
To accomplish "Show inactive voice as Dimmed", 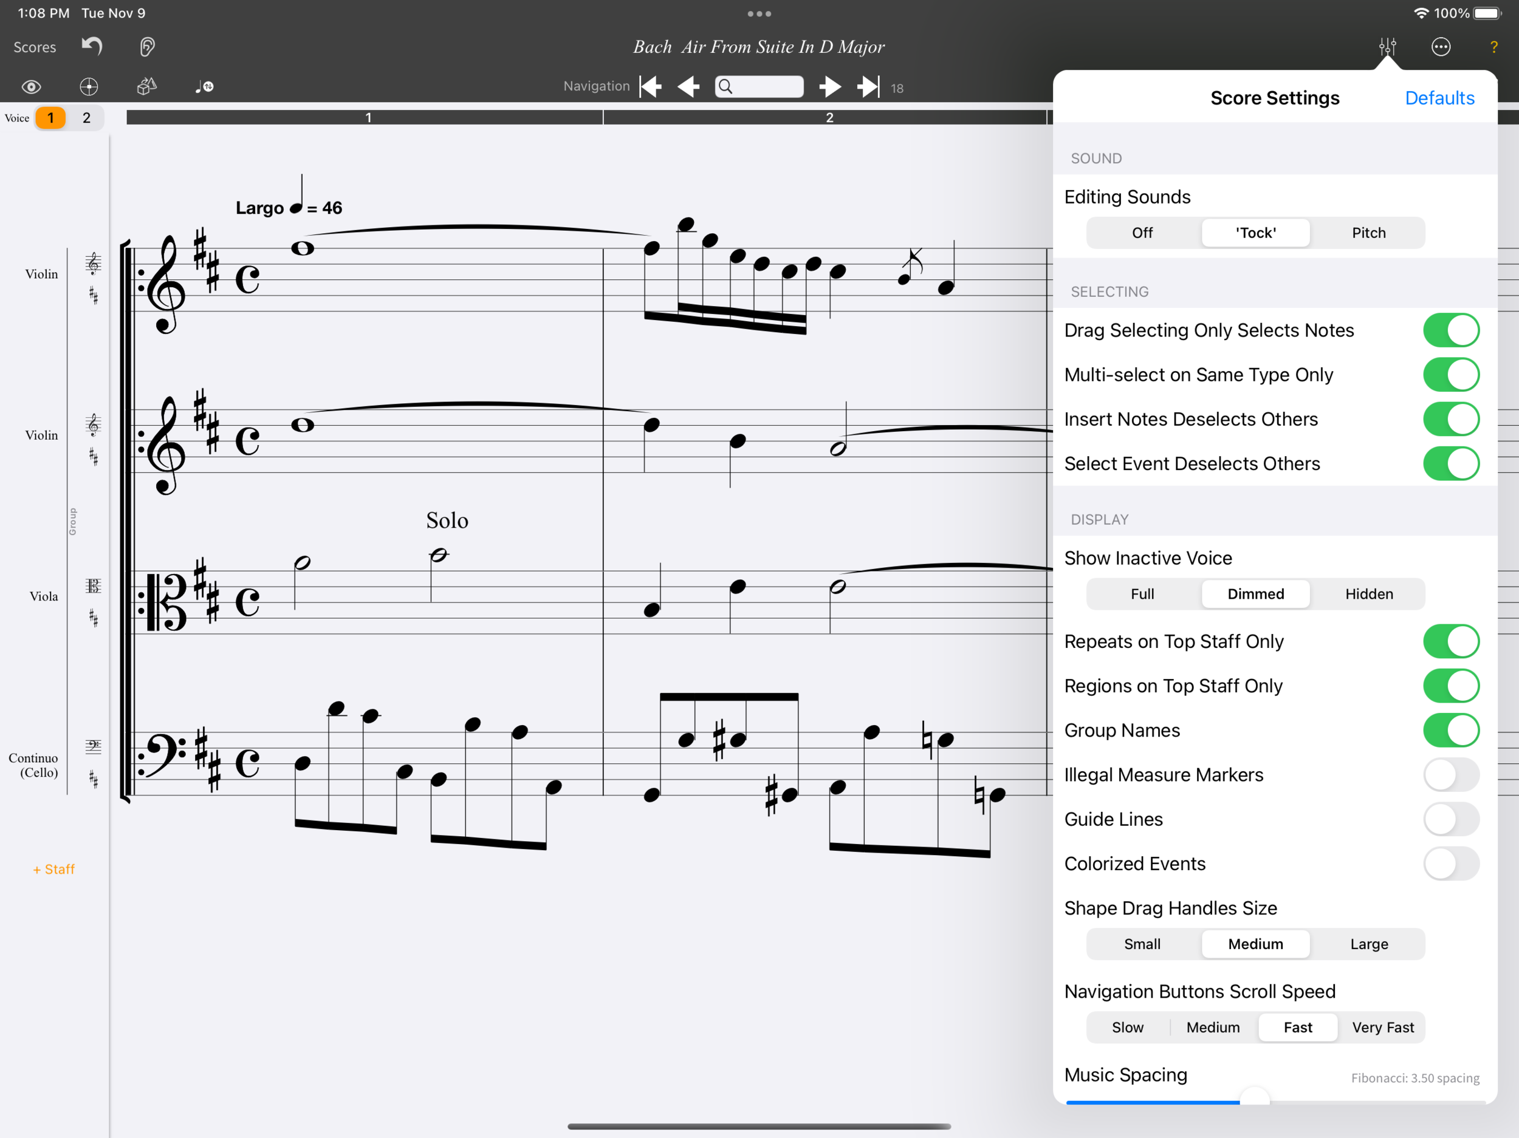I will [1255, 594].
